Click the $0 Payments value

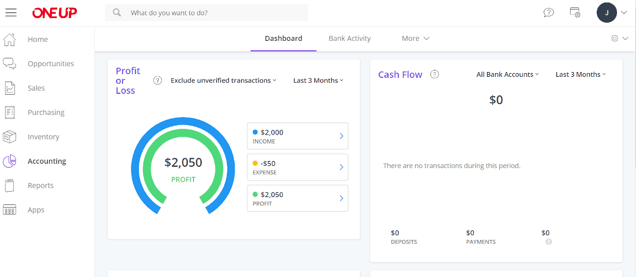click(470, 233)
